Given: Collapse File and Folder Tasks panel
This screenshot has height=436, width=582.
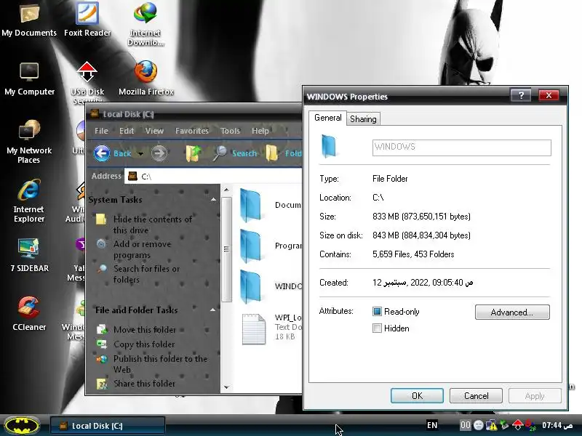Looking at the screenshot, I should (x=212, y=310).
